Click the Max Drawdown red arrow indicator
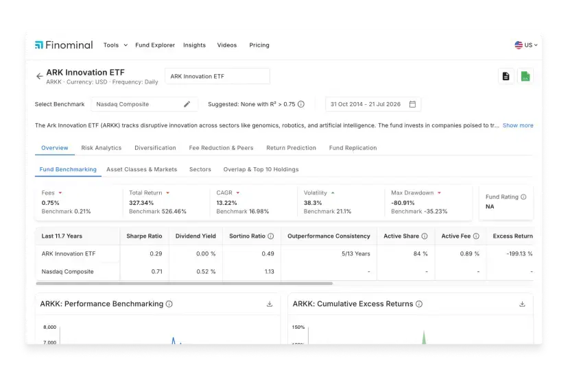568x374 pixels. [x=439, y=192]
